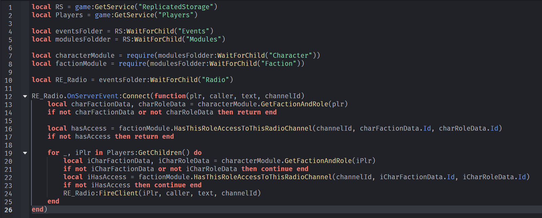The height and width of the screenshot is (218, 542).
Task: Click HasThisRoleAccessToThisRadioChannel on line 16
Action: (x=243, y=128)
